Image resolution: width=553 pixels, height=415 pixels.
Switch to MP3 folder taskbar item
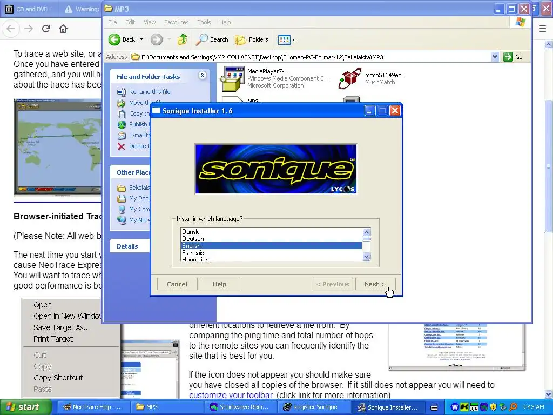click(x=166, y=407)
